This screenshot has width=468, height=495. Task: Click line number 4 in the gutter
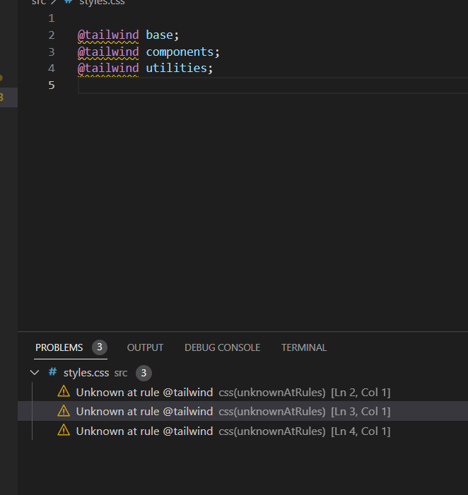coord(52,68)
